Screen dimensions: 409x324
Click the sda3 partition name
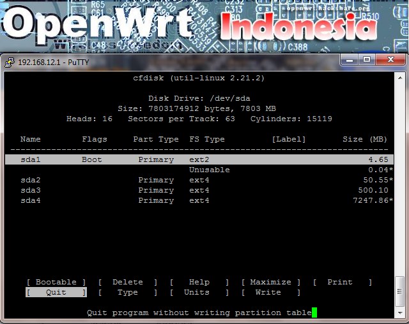pos(31,190)
